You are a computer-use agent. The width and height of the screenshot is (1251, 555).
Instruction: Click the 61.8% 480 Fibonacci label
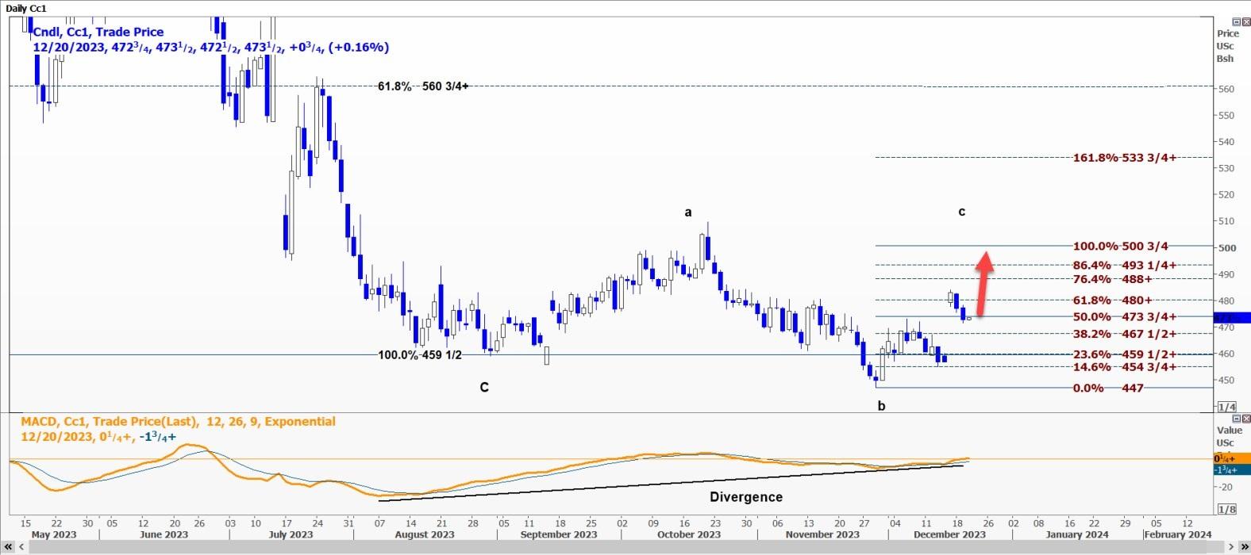point(1112,300)
